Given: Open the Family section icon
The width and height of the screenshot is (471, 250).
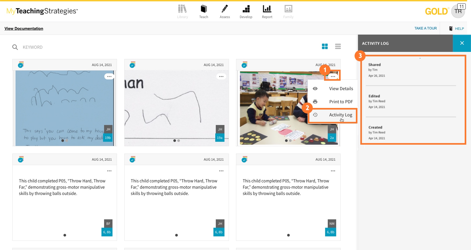Looking at the screenshot, I should (x=288, y=9).
